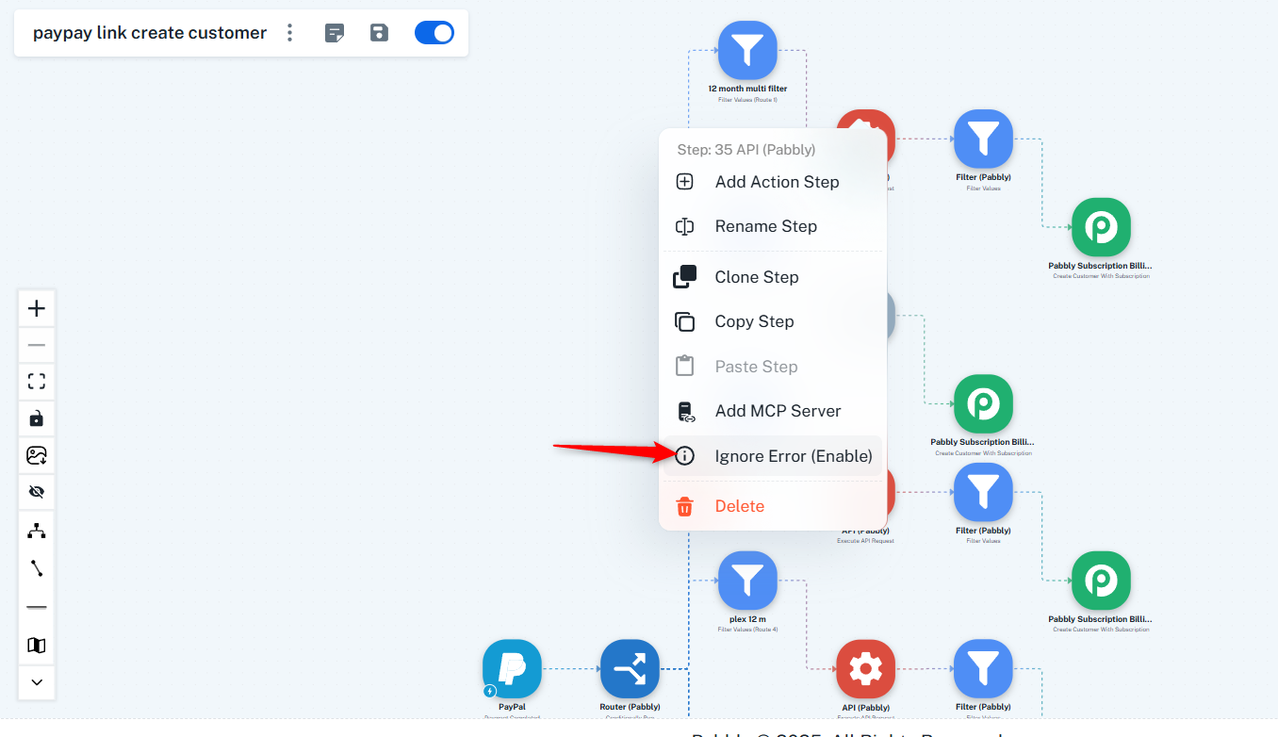Viewport: 1278px width, 737px height.
Task: Open the topmost Pabbly Subscription Billing node
Action: (1101, 227)
